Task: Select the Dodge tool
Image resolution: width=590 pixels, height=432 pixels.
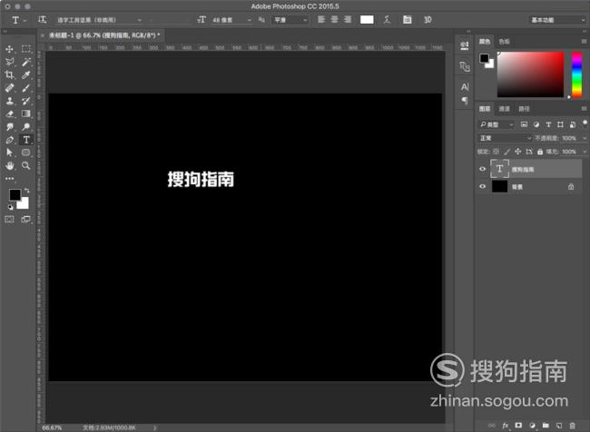Action: [26, 127]
